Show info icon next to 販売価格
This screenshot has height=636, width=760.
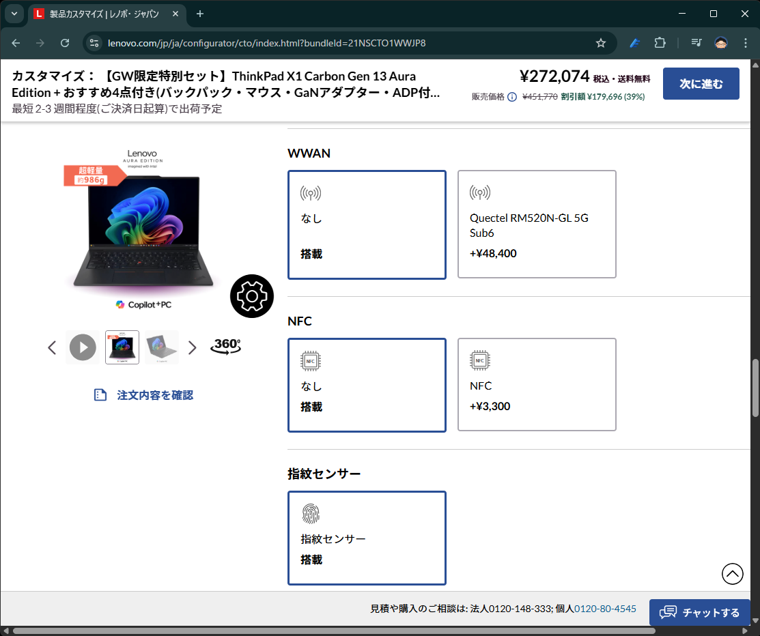(512, 97)
